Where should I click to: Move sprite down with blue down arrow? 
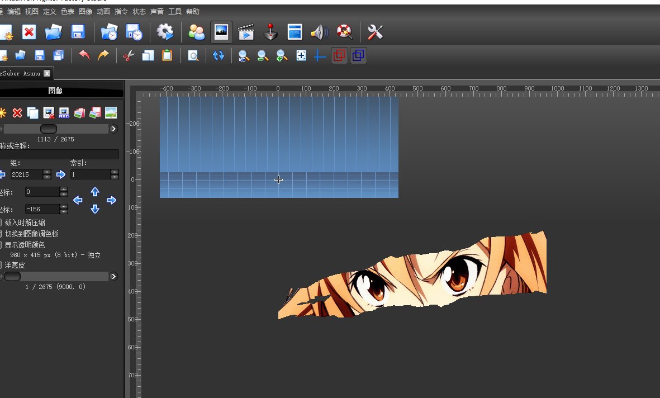[94, 209]
